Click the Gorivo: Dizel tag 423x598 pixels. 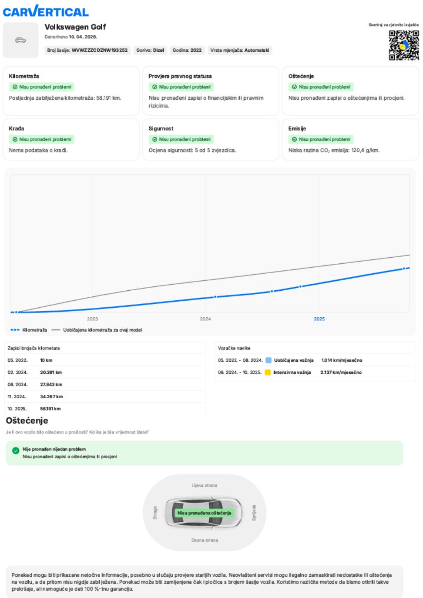point(150,50)
